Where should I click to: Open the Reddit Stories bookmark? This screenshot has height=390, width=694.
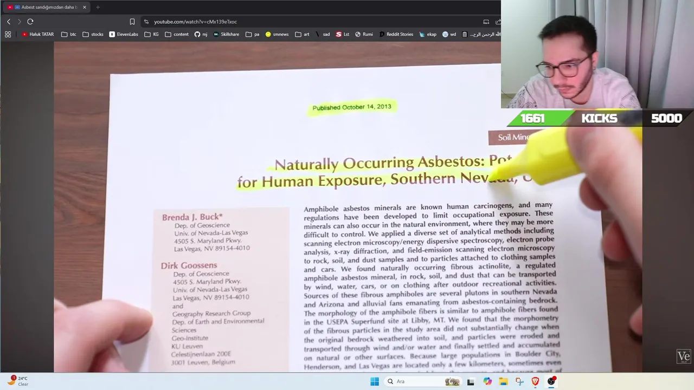click(x=396, y=34)
